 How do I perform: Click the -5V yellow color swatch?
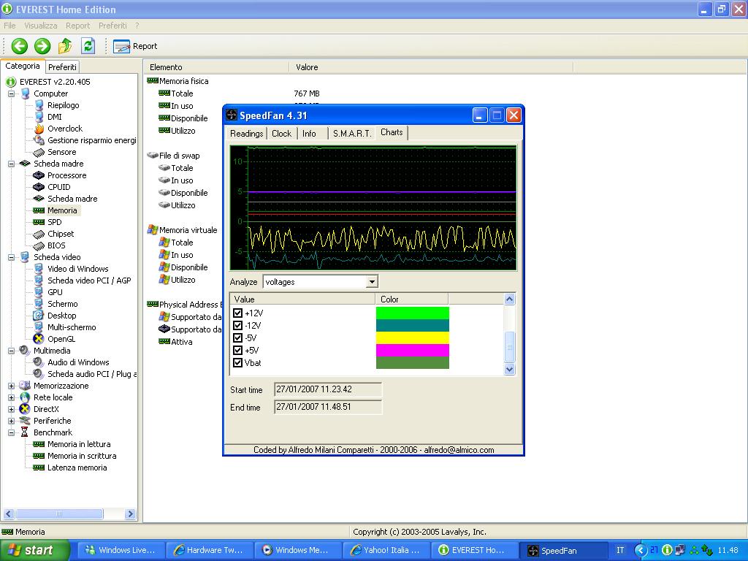(412, 337)
